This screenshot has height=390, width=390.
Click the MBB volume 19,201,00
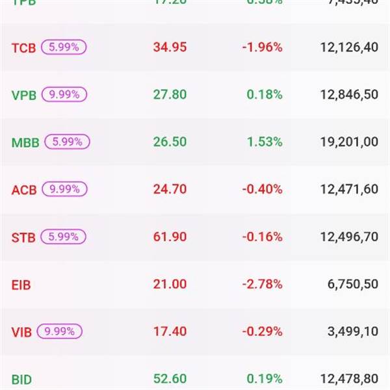(x=349, y=142)
